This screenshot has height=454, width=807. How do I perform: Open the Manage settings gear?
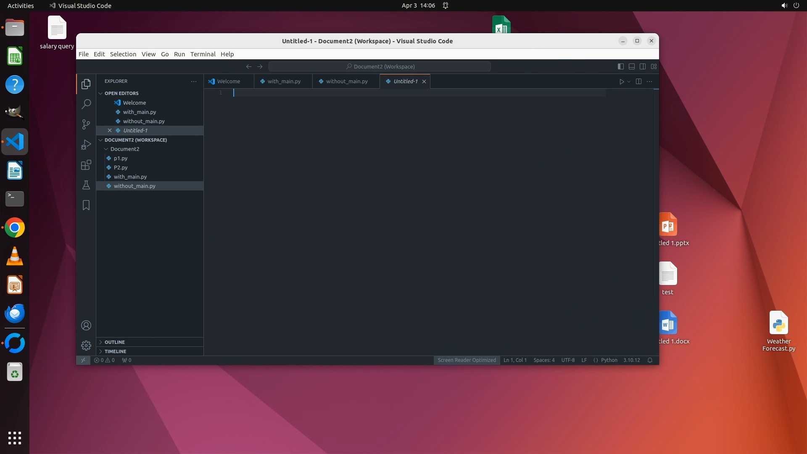pyautogui.click(x=86, y=346)
